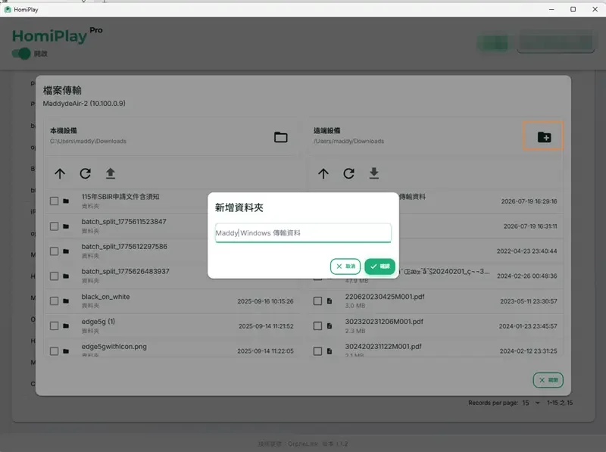Check the edge5gwithIcon.png checkbox
The image size is (606, 452).
[x=54, y=351]
